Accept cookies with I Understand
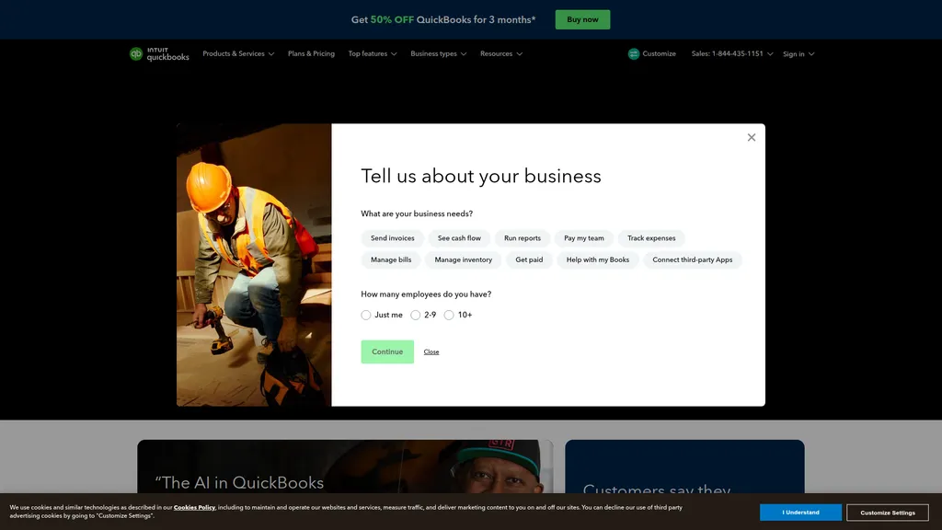Viewport: 942px width, 530px height. tap(800, 513)
